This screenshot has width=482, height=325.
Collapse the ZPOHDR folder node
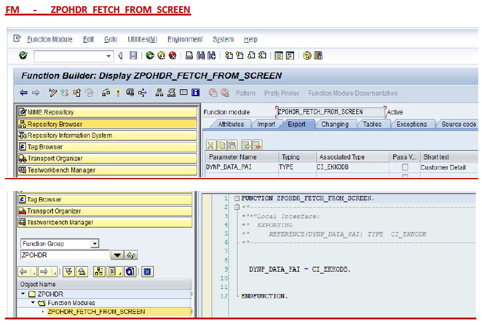(23, 293)
